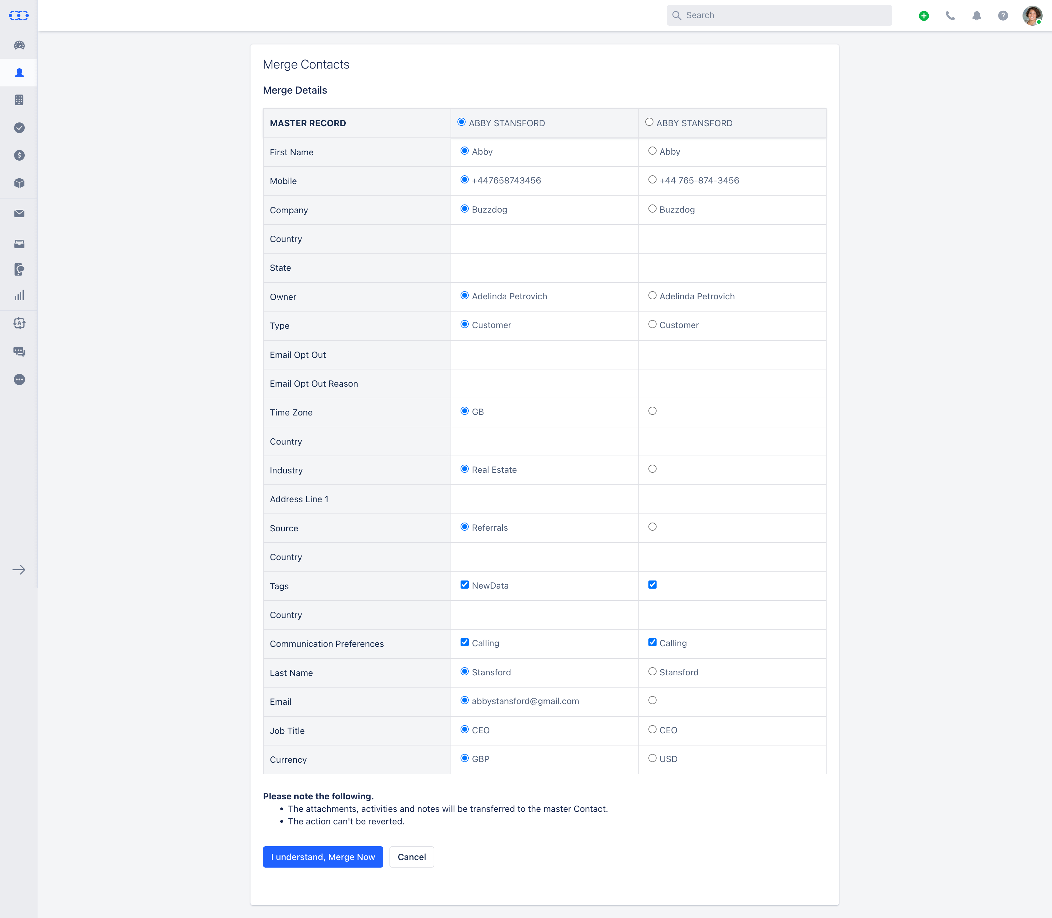The image size is (1052, 918).
Task: Select empty Email option in second column
Action: point(652,700)
